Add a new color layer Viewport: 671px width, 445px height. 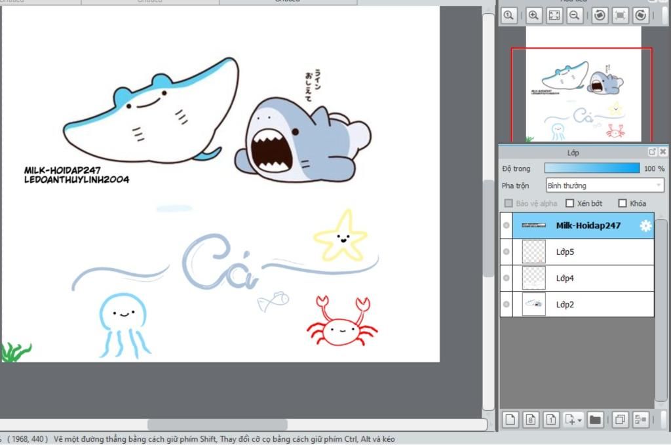(x=510, y=419)
